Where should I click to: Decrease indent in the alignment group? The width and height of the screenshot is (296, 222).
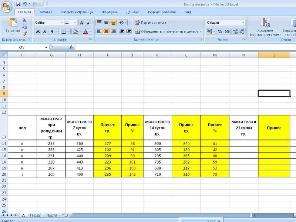coord(122,31)
